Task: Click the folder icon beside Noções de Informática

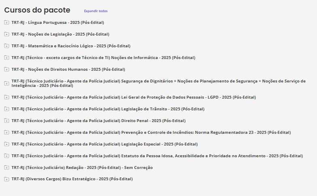Action: [6, 58]
